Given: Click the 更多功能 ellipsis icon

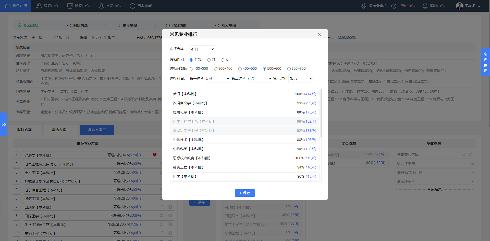Looking at the screenshot, I should pyautogui.click(x=132, y=6).
